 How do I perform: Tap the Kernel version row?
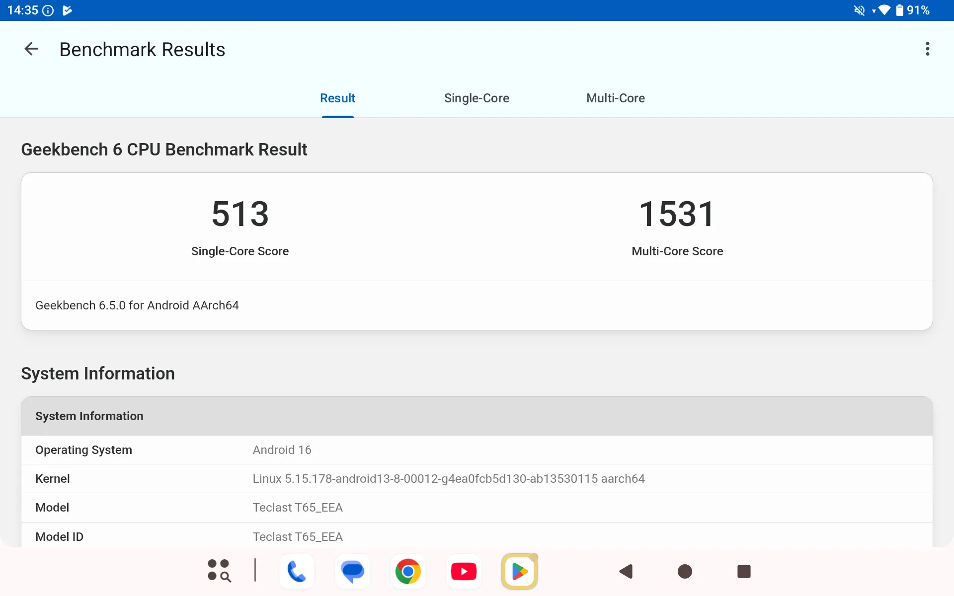[477, 479]
